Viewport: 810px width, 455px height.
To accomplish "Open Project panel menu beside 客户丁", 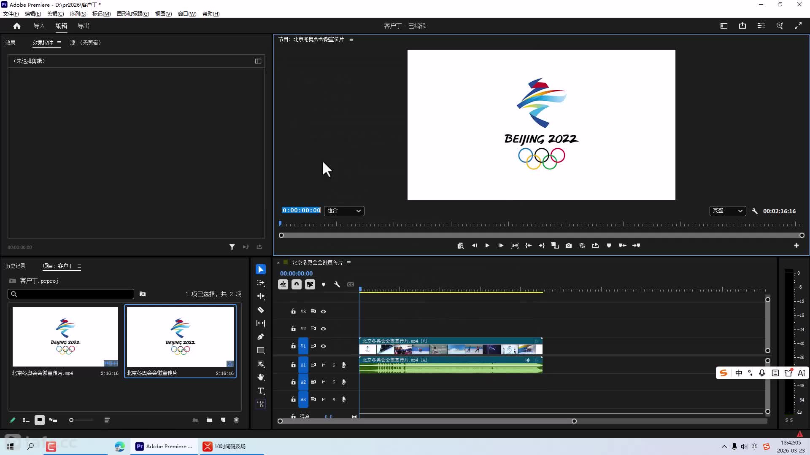I will [79, 266].
